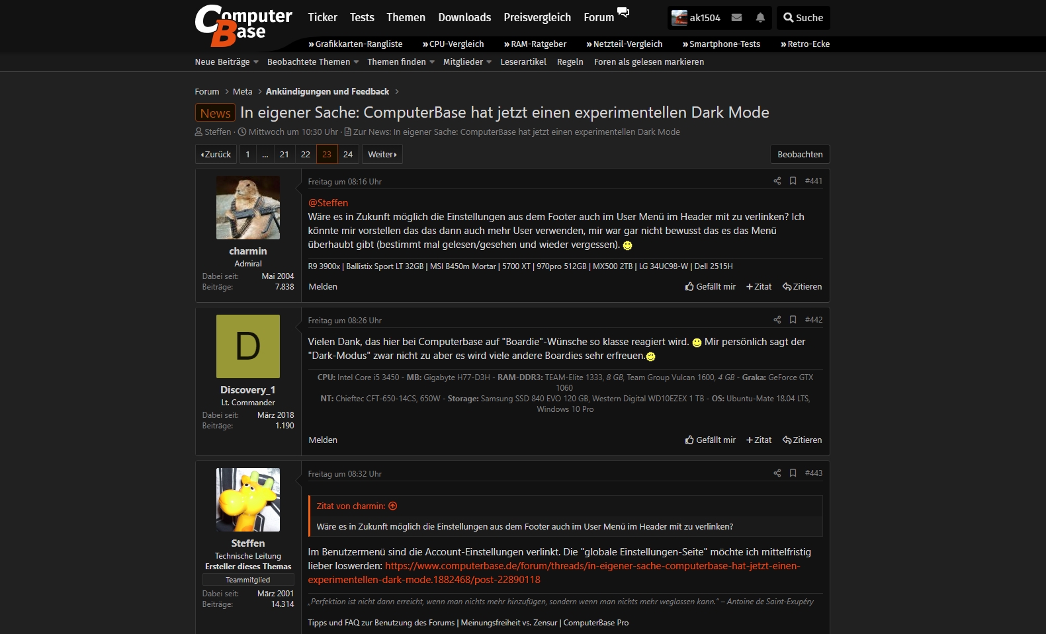Screen dimensions: 1046x634
Task: Report Discovery_1's post via Melden
Action: click(x=323, y=440)
